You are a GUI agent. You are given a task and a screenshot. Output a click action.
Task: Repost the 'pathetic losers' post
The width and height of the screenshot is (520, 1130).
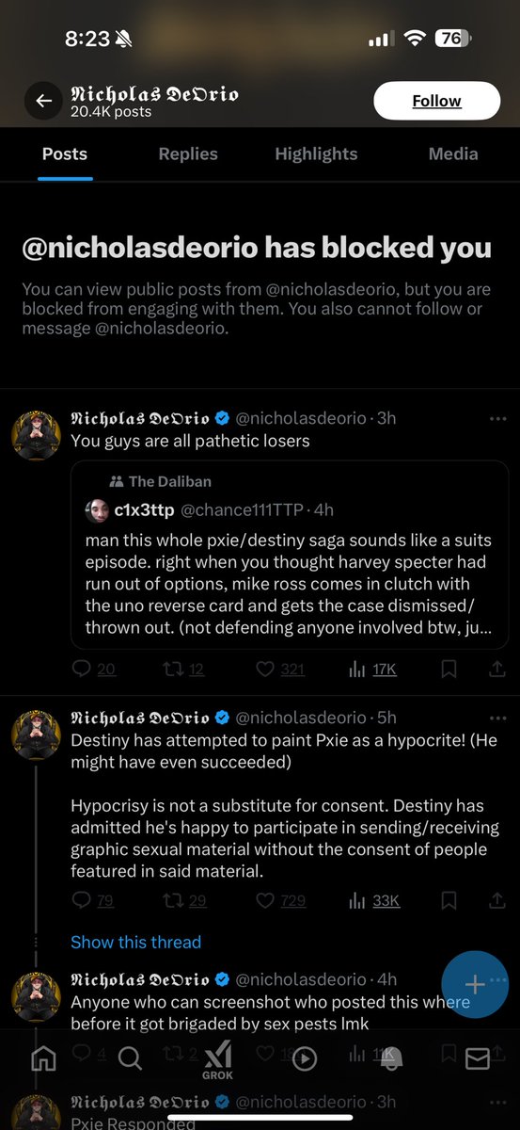(x=183, y=669)
